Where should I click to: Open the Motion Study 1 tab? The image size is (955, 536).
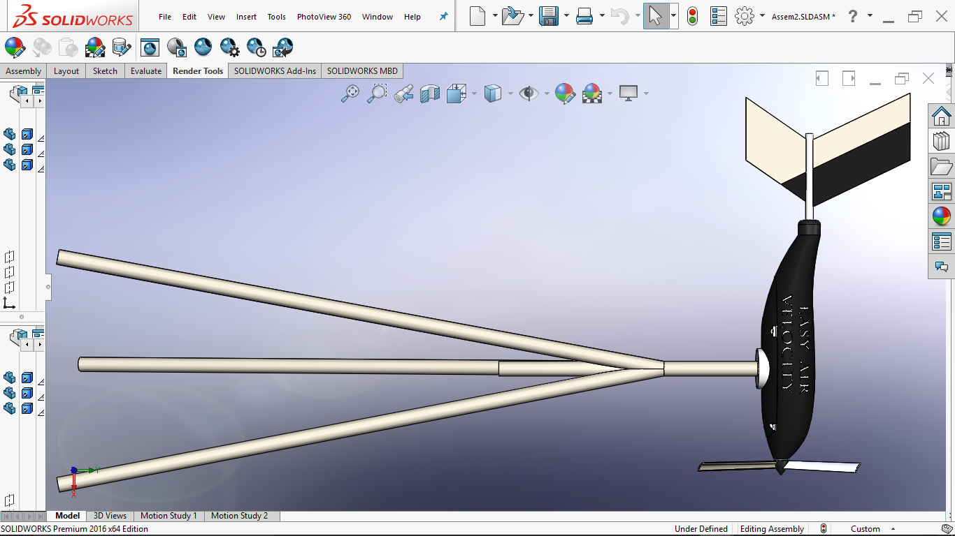[168, 516]
